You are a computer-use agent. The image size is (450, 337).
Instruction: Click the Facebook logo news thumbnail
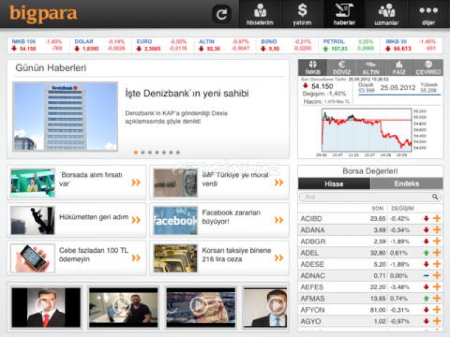[x=175, y=220]
